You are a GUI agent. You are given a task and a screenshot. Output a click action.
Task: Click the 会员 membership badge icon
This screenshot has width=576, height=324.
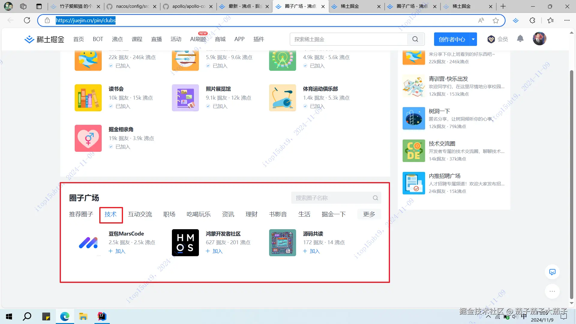pyautogui.click(x=491, y=39)
